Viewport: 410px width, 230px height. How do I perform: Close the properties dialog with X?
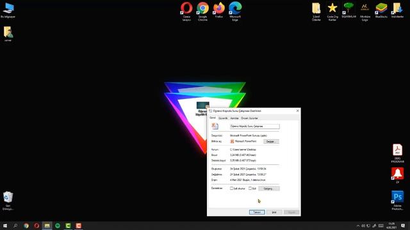pyautogui.click(x=297, y=111)
